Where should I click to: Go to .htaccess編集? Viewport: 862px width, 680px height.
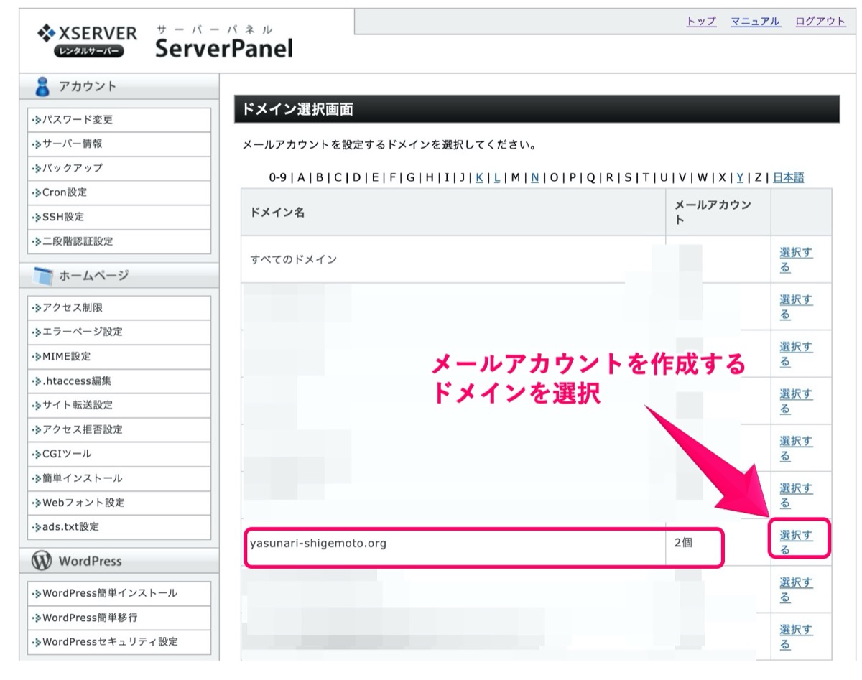tap(119, 381)
